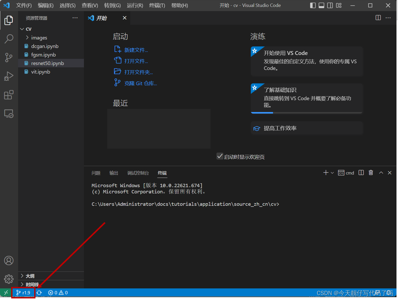
Task: Open the Remote Explorer sidebar icon
Action: click(x=8, y=113)
